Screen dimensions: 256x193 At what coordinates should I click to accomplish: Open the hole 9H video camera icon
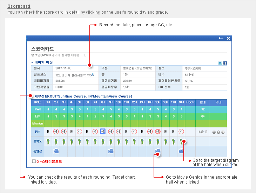[x=111, y=151]
